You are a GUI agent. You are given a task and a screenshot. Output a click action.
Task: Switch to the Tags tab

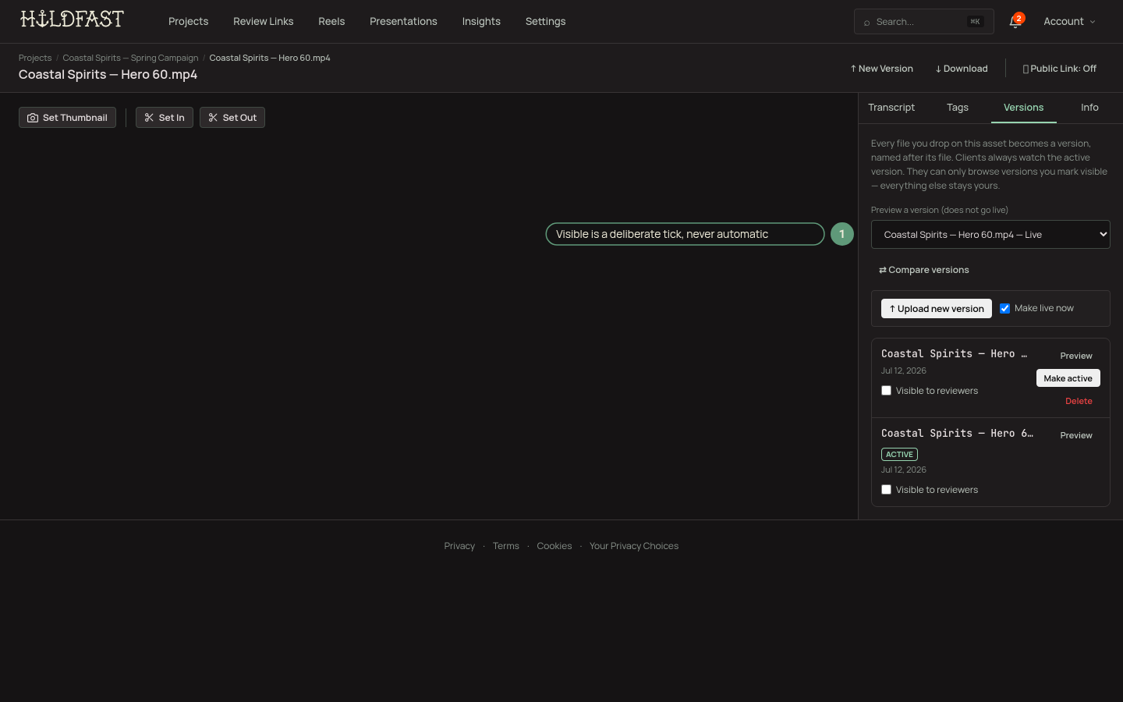[958, 108]
